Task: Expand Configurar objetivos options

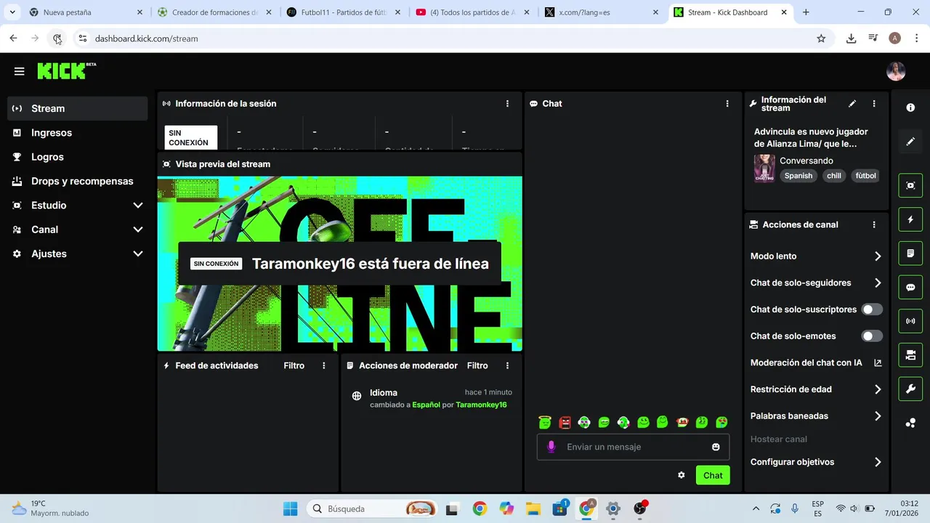Action: 878,462
